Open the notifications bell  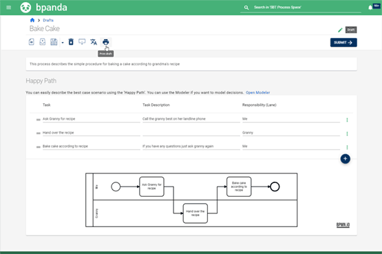[370, 8]
